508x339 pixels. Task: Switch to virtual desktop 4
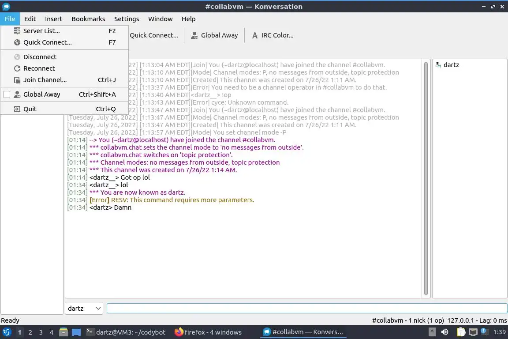tap(52, 332)
